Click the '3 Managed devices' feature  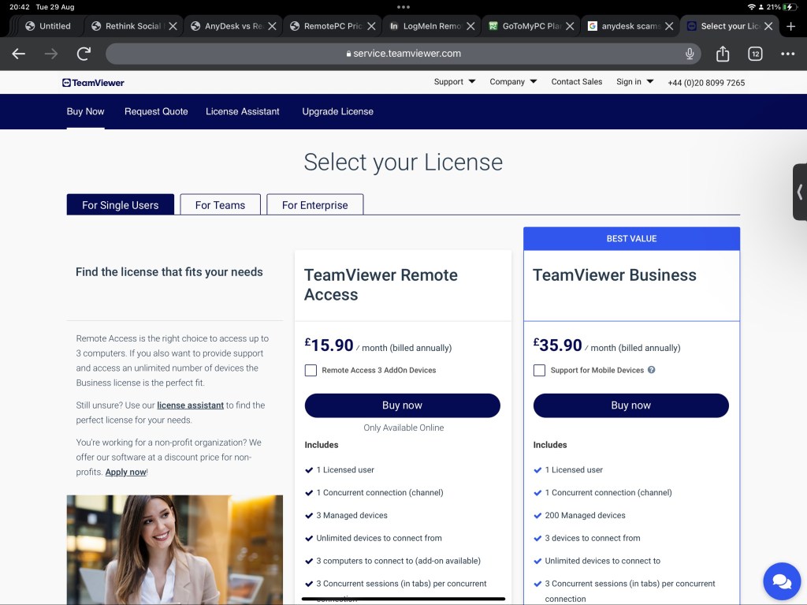352,515
